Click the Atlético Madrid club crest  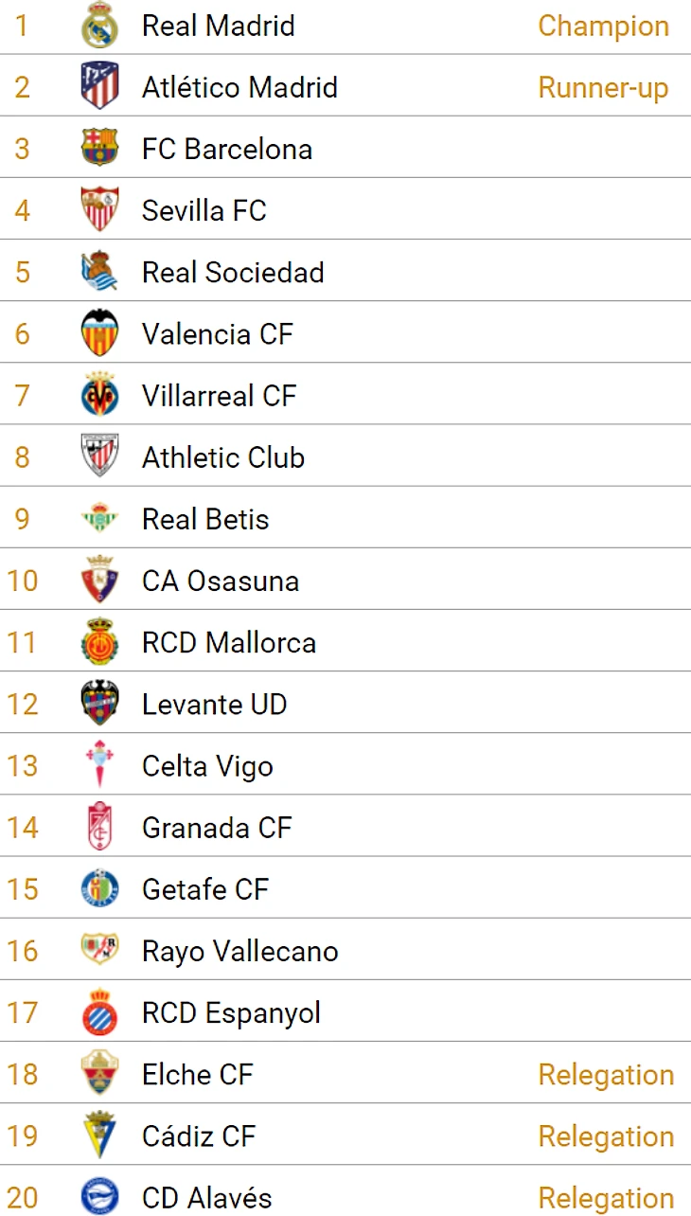tap(99, 86)
